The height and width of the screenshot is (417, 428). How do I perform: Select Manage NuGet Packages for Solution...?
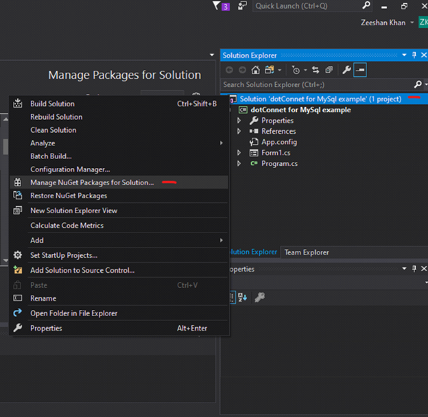[x=119, y=182]
